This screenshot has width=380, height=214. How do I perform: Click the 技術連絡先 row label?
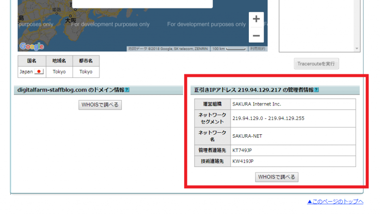pos(212,161)
